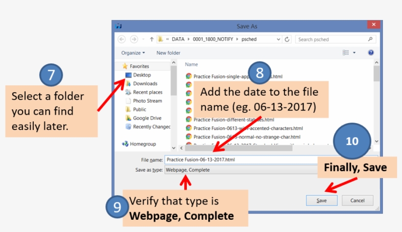Click the Favorites star icon
The width and height of the screenshot is (402, 232).
(x=125, y=66)
